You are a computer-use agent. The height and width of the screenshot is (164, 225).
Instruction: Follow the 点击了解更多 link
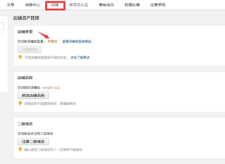click(80, 58)
